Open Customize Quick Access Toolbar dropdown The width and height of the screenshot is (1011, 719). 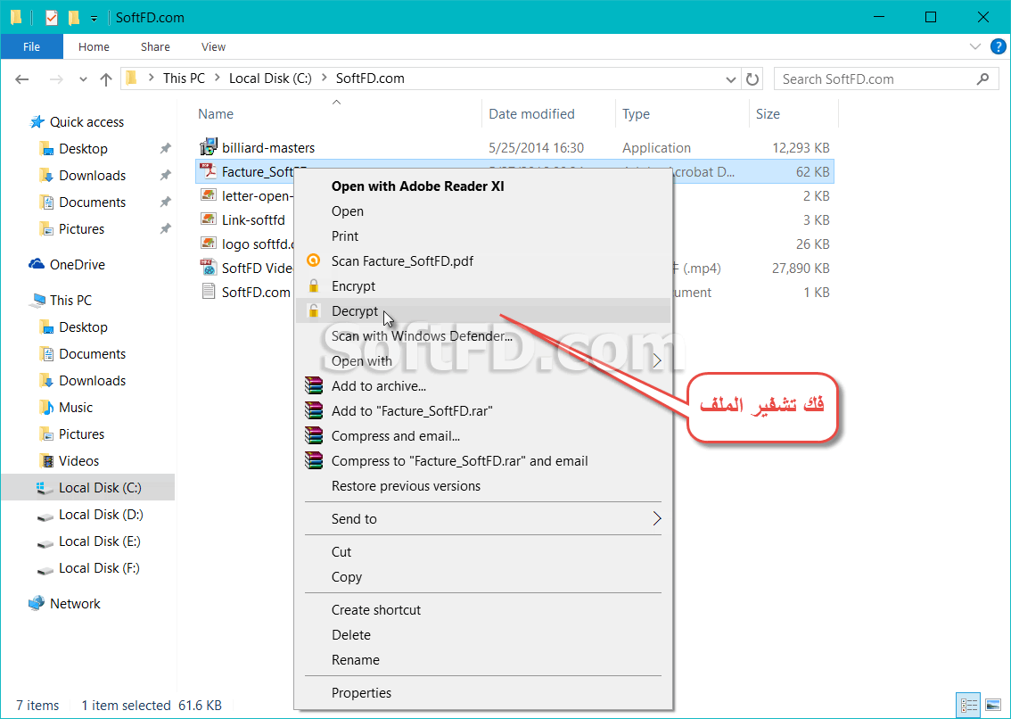[95, 19]
